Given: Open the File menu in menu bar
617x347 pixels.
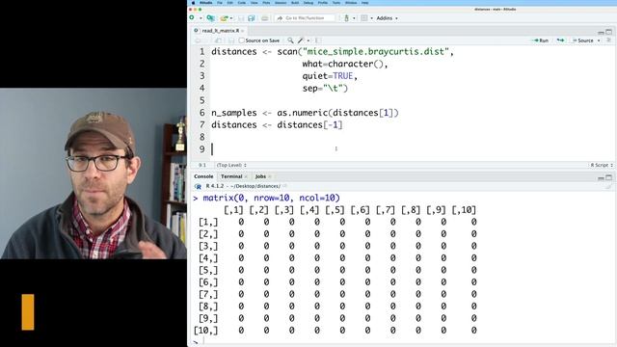Looking at the screenshot, I should [220, 3].
